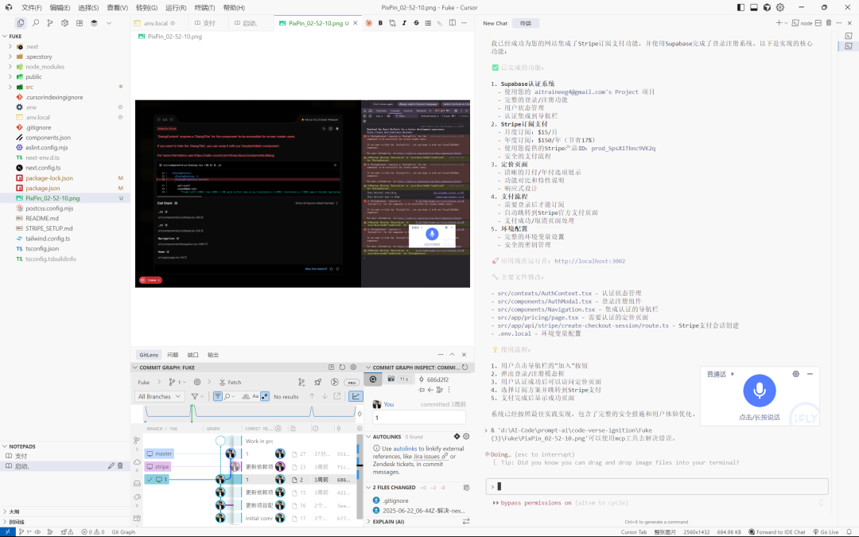Open the Explorer view icon
The height and width of the screenshot is (537, 859).
21,23
